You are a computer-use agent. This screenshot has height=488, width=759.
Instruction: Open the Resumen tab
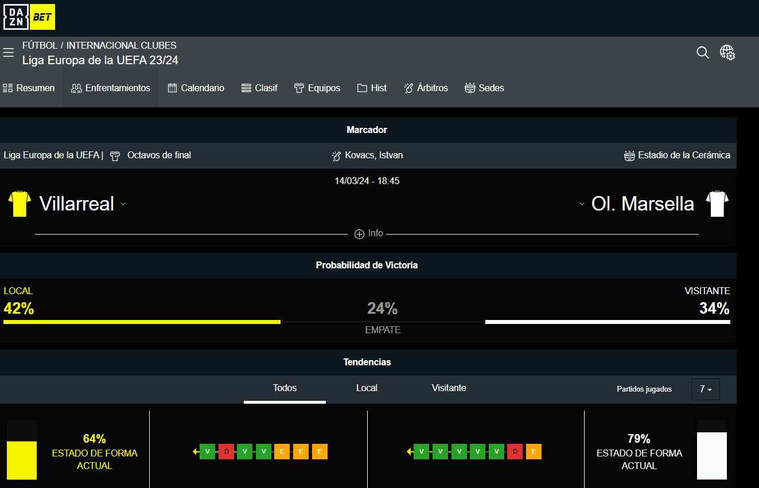click(29, 88)
